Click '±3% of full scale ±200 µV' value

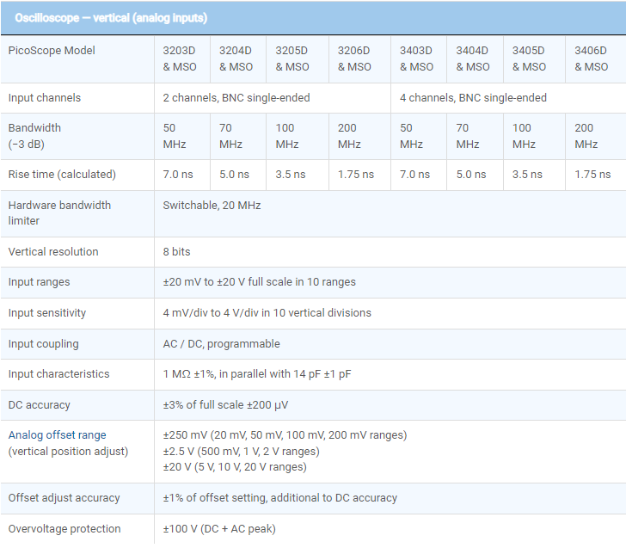pyautogui.click(x=225, y=405)
